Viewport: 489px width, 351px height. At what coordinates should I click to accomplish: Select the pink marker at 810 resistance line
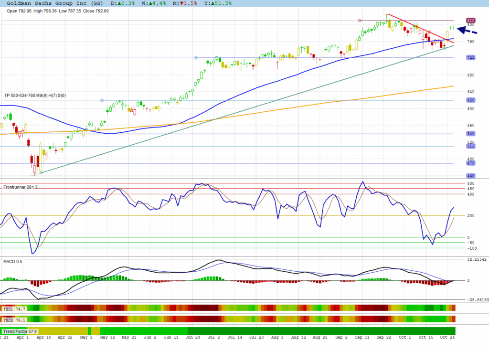360,21
